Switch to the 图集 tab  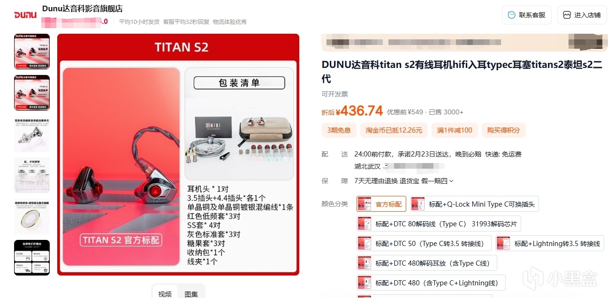tap(191, 294)
